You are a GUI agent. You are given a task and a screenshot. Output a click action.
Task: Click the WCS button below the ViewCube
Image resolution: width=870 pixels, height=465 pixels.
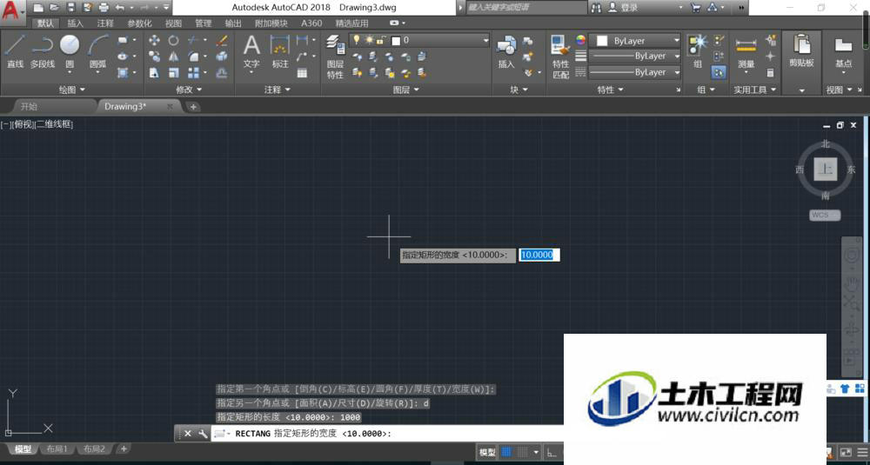click(825, 215)
